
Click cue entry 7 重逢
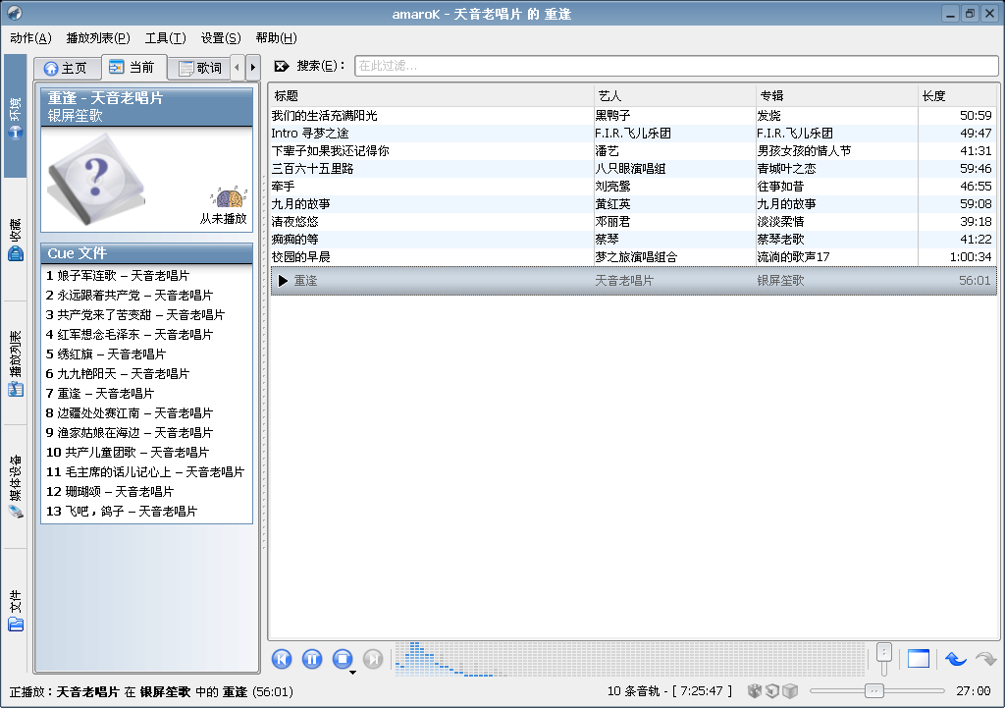point(100,393)
